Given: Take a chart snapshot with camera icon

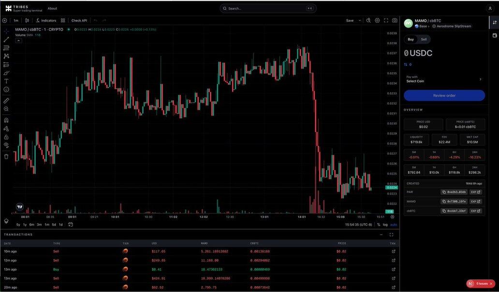Looking at the screenshot, I should coord(395,20).
